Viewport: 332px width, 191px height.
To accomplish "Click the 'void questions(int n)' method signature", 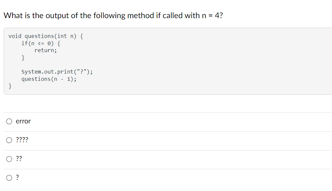I will point(45,36).
